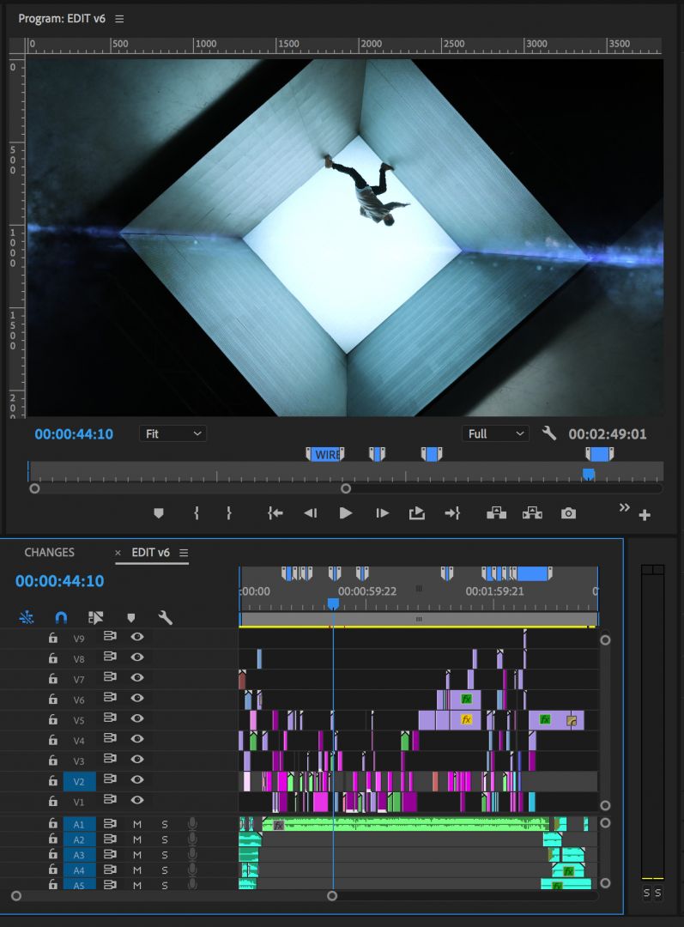This screenshot has width=684, height=927.
Task: Mute audio track A1
Action: tap(136, 824)
